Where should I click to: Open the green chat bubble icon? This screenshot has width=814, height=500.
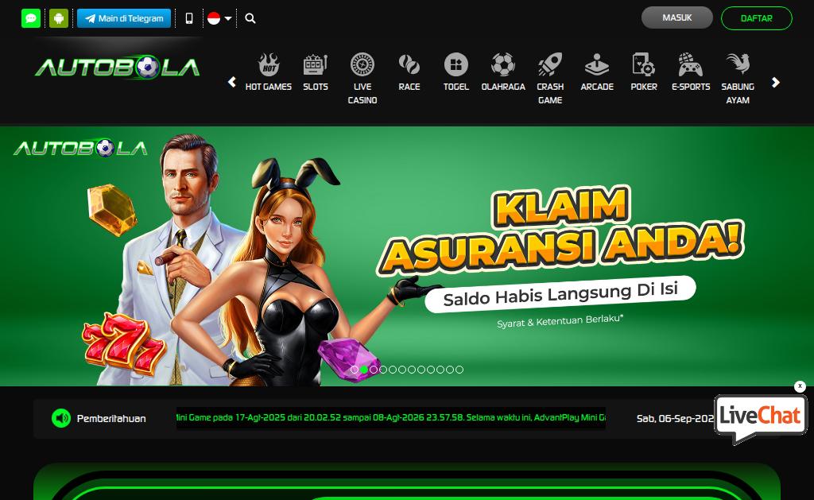(31, 18)
